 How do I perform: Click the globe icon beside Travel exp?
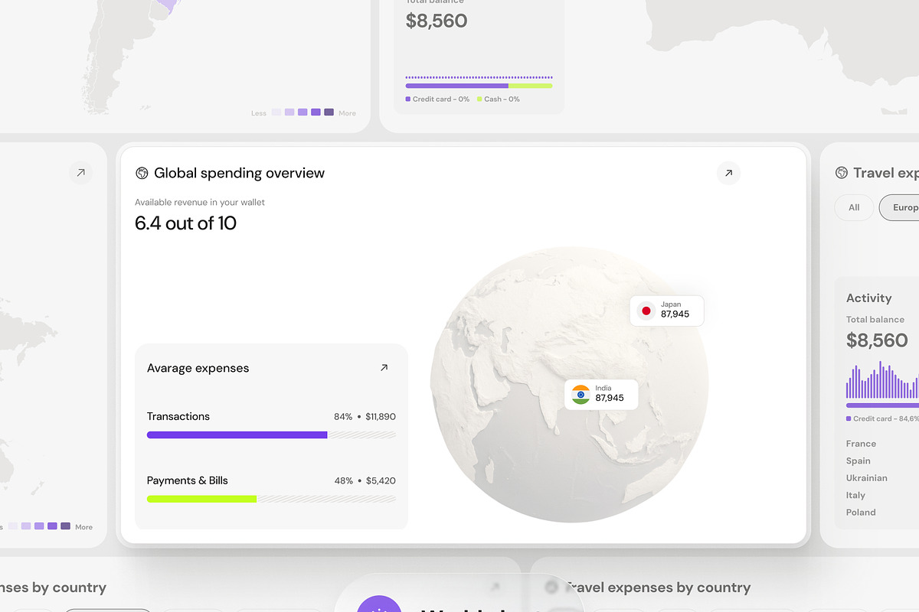click(x=842, y=173)
